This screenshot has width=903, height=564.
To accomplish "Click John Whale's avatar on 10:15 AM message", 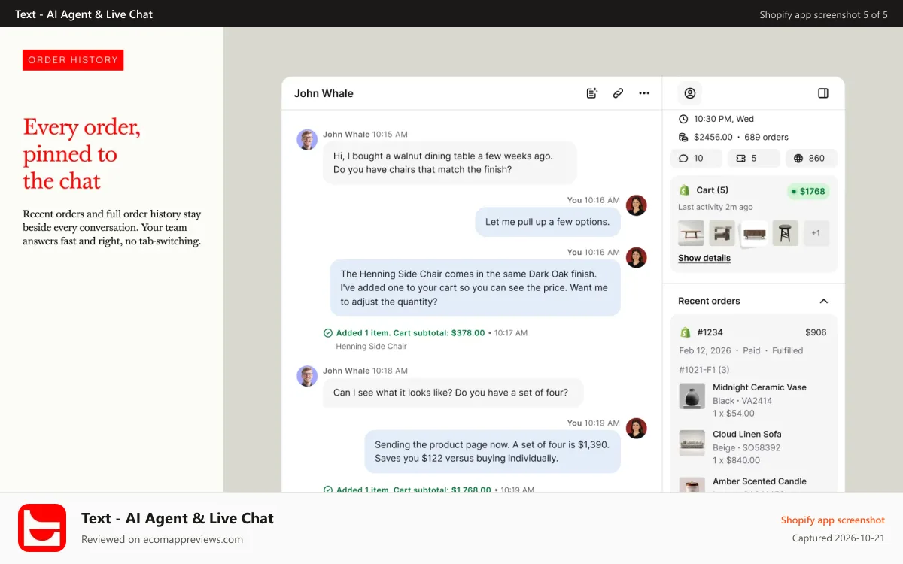I will click(307, 140).
